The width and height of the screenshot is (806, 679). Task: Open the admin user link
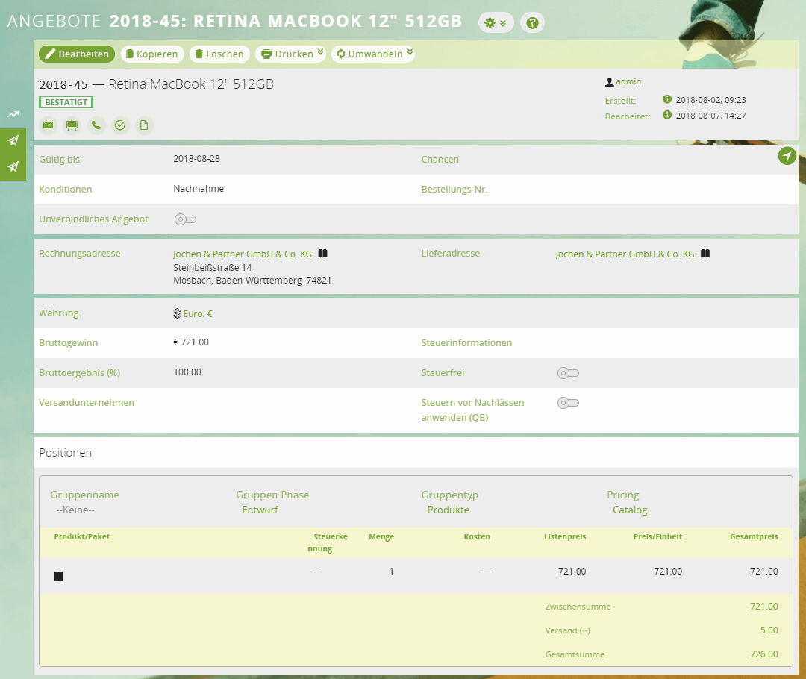pyautogui.click(x=628, y=81)
